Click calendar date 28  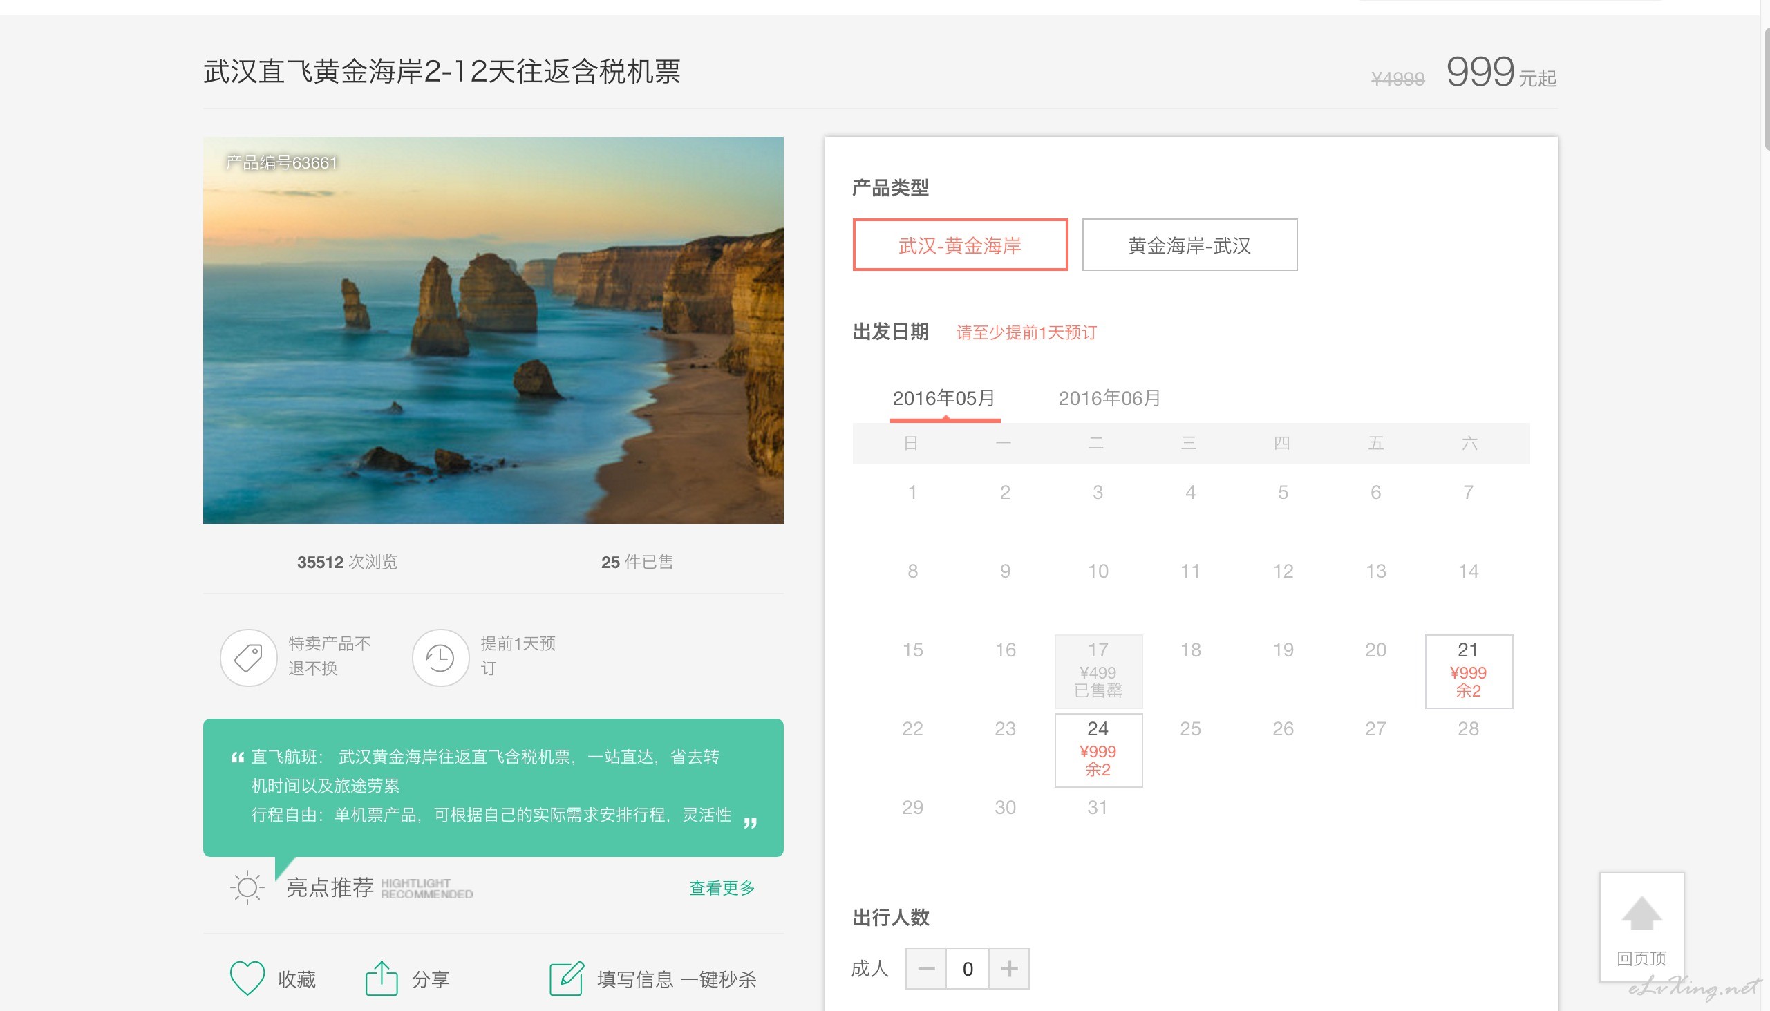point(1468,728)
